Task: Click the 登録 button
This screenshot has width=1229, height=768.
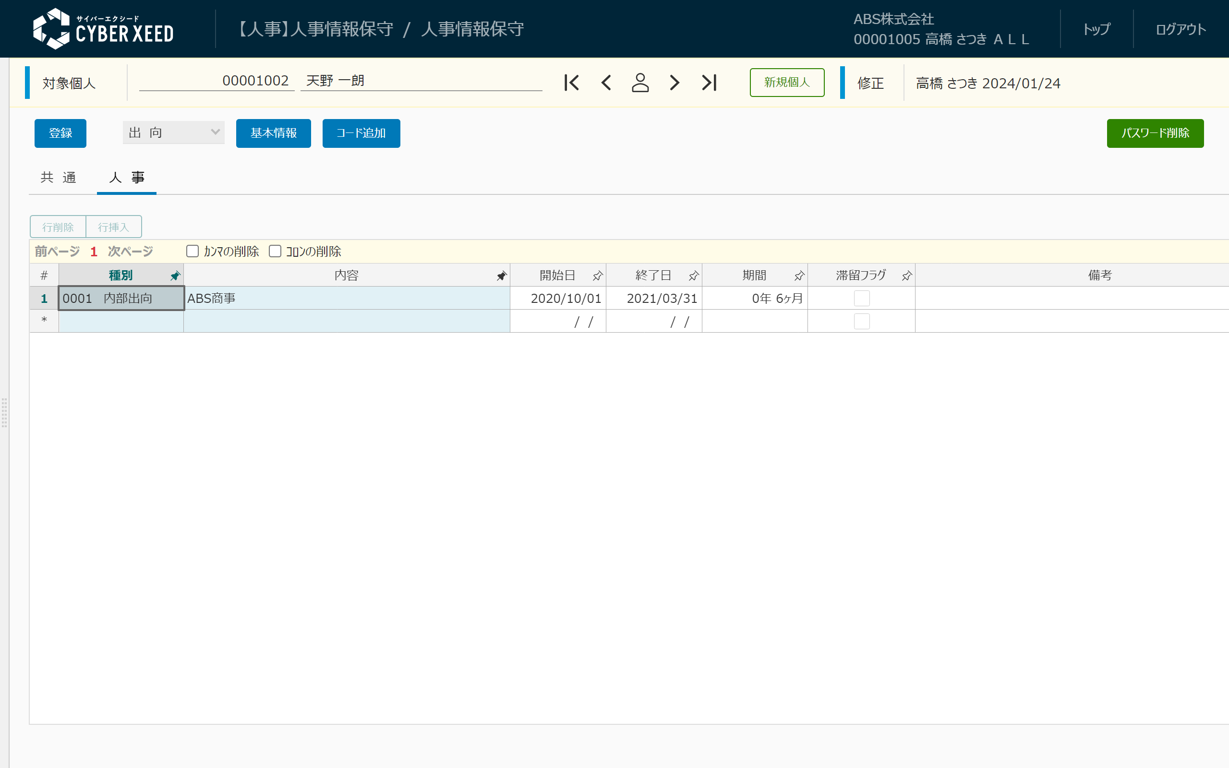Action: point(59,132)
